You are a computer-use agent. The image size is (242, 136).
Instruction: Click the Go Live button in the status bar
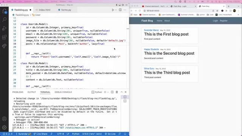pyautogui.click(x=110, y=134)
